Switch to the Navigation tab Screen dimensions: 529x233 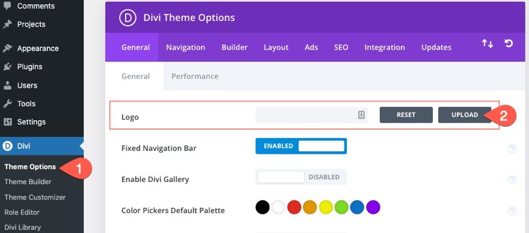[x=186, y=47]
